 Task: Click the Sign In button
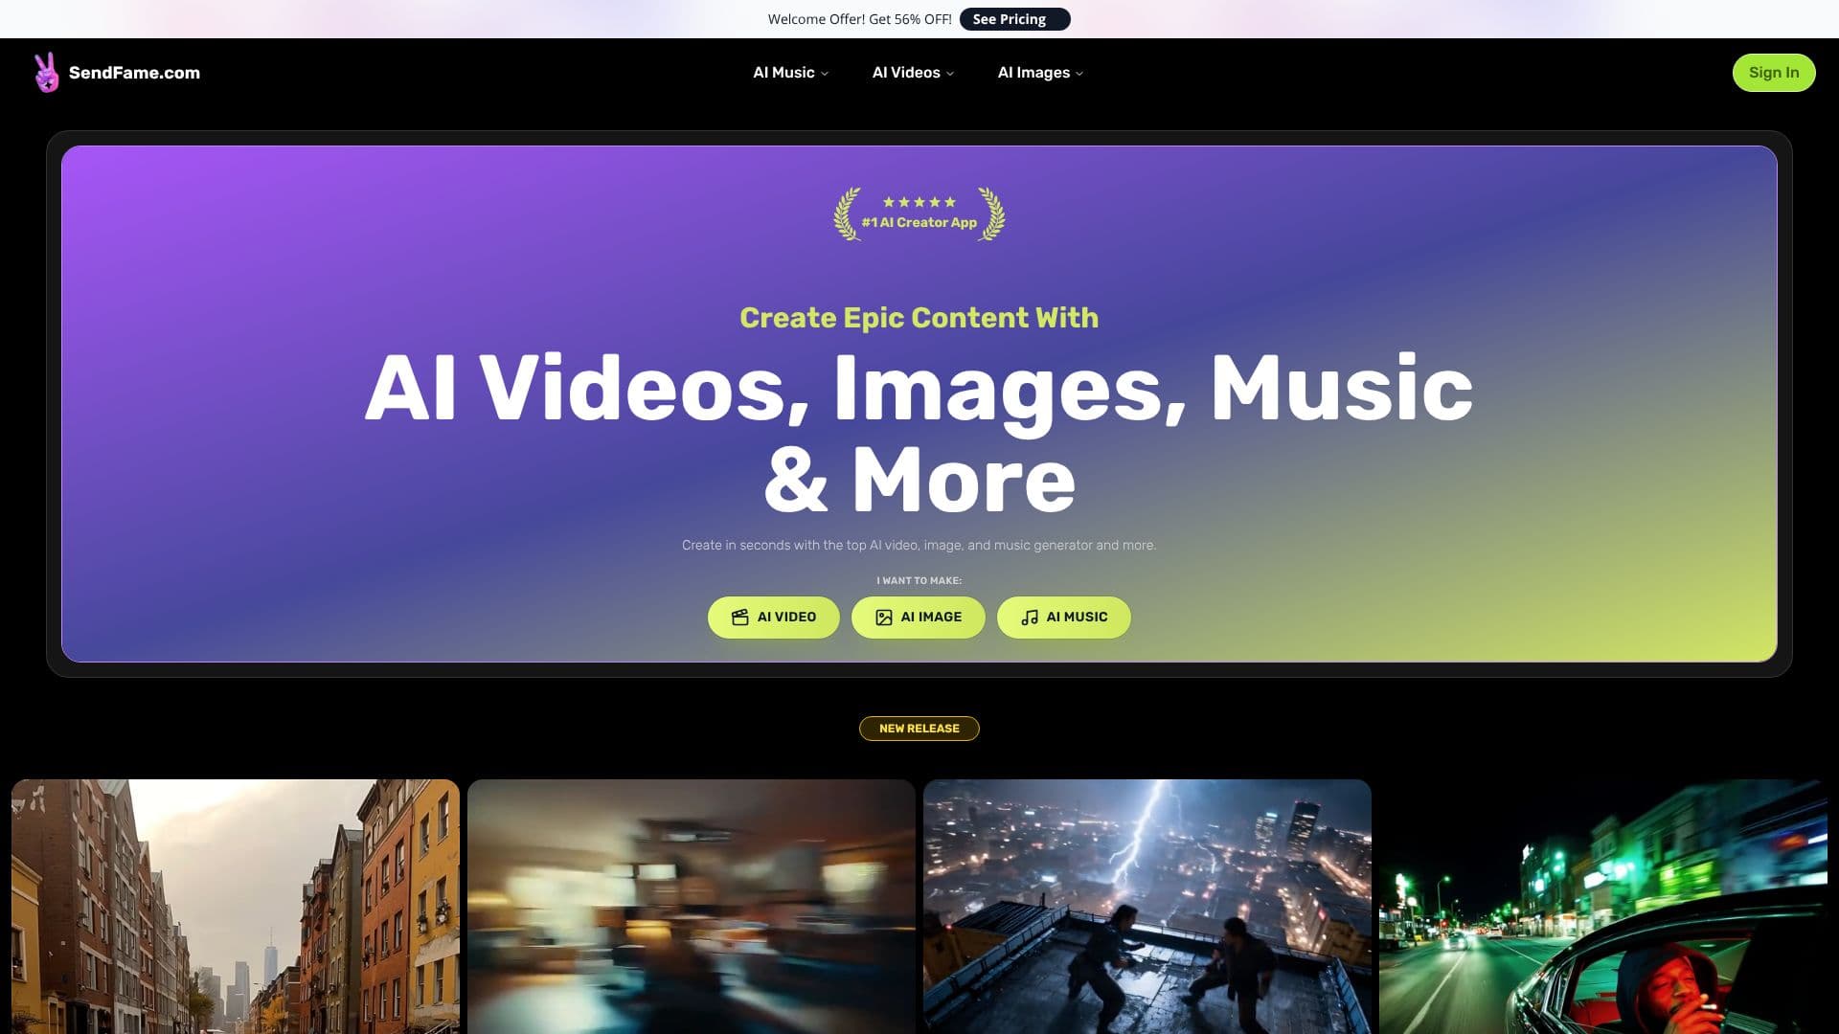coord(1773,73)
